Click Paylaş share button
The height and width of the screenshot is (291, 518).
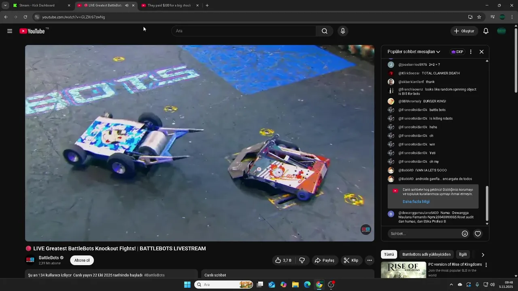(x=325, y=260)
